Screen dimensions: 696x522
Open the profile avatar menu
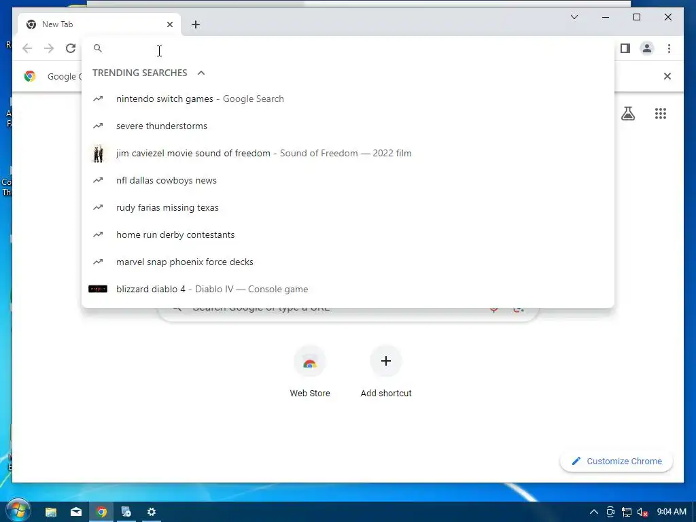(x=647, y=48)
